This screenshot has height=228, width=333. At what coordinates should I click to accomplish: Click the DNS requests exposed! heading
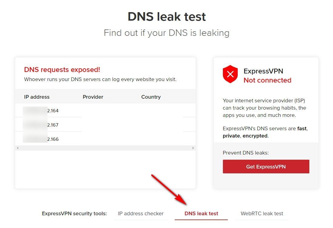[62, 70]
